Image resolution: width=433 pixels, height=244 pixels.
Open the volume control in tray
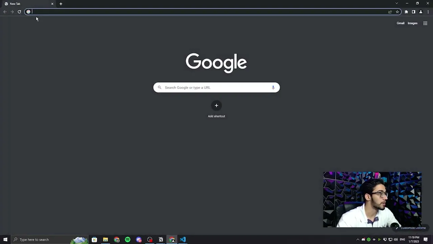395,240
